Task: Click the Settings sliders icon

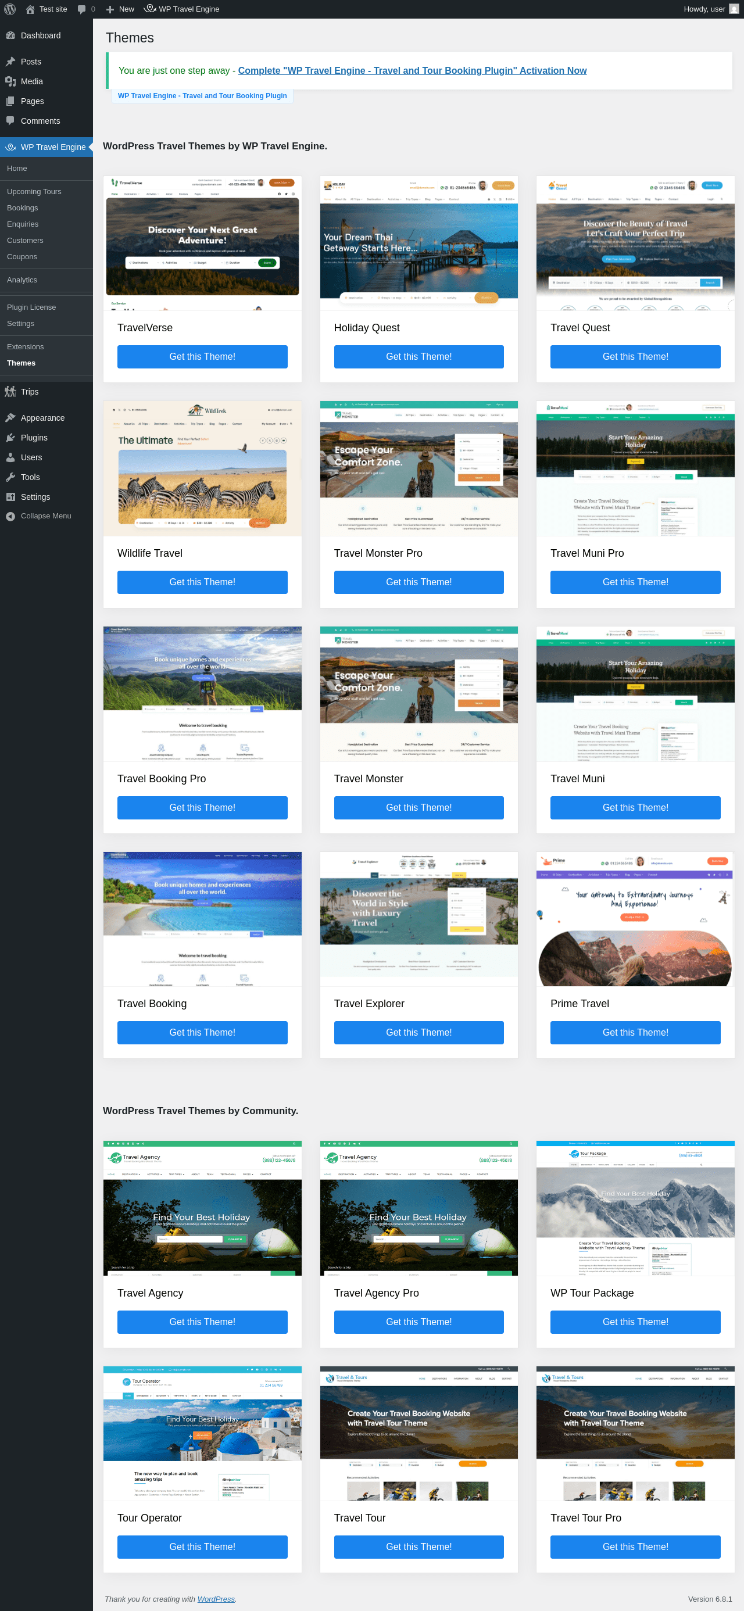Action: (x=10, y=496)
